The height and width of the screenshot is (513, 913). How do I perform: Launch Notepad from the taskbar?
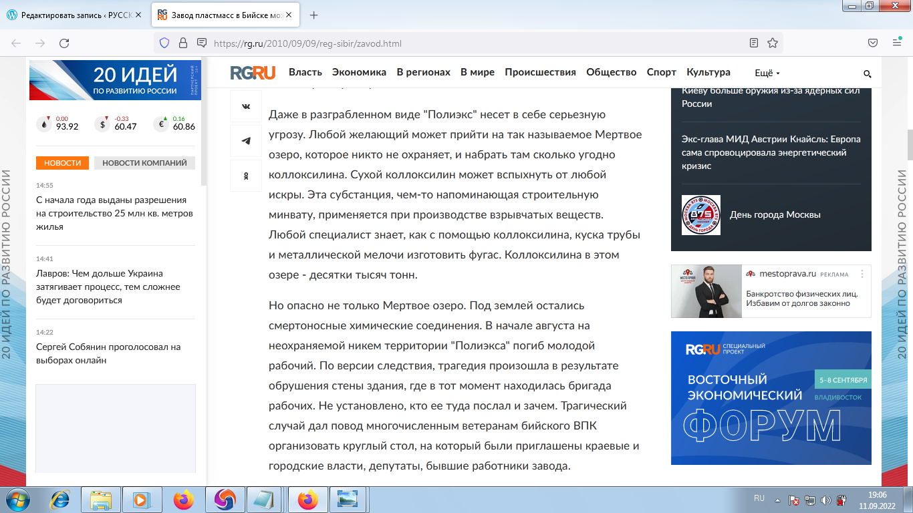(265, 498)
